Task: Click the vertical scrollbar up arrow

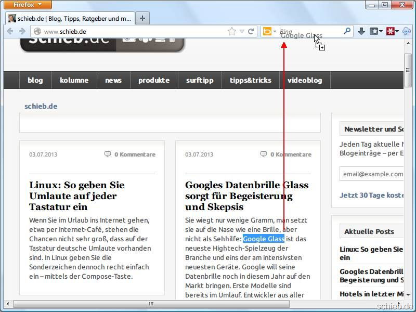Action: (408, 43)
